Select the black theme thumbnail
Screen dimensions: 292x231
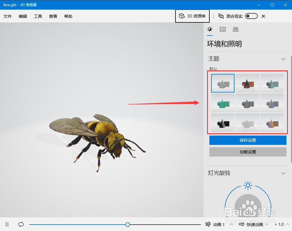tap(223, 123)
